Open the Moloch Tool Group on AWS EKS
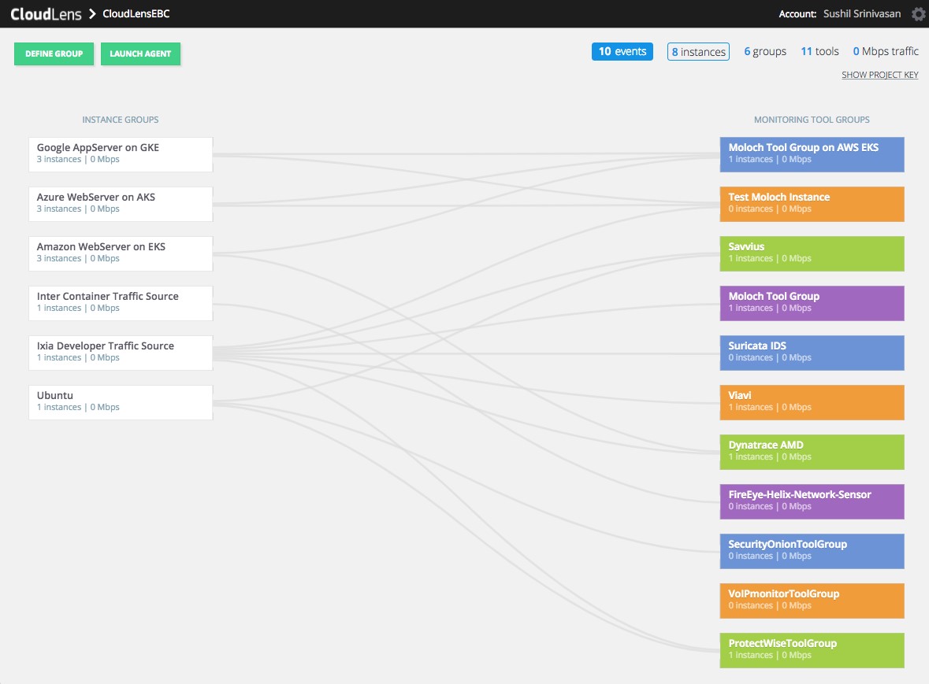929x684 pixels. point(812,153)
